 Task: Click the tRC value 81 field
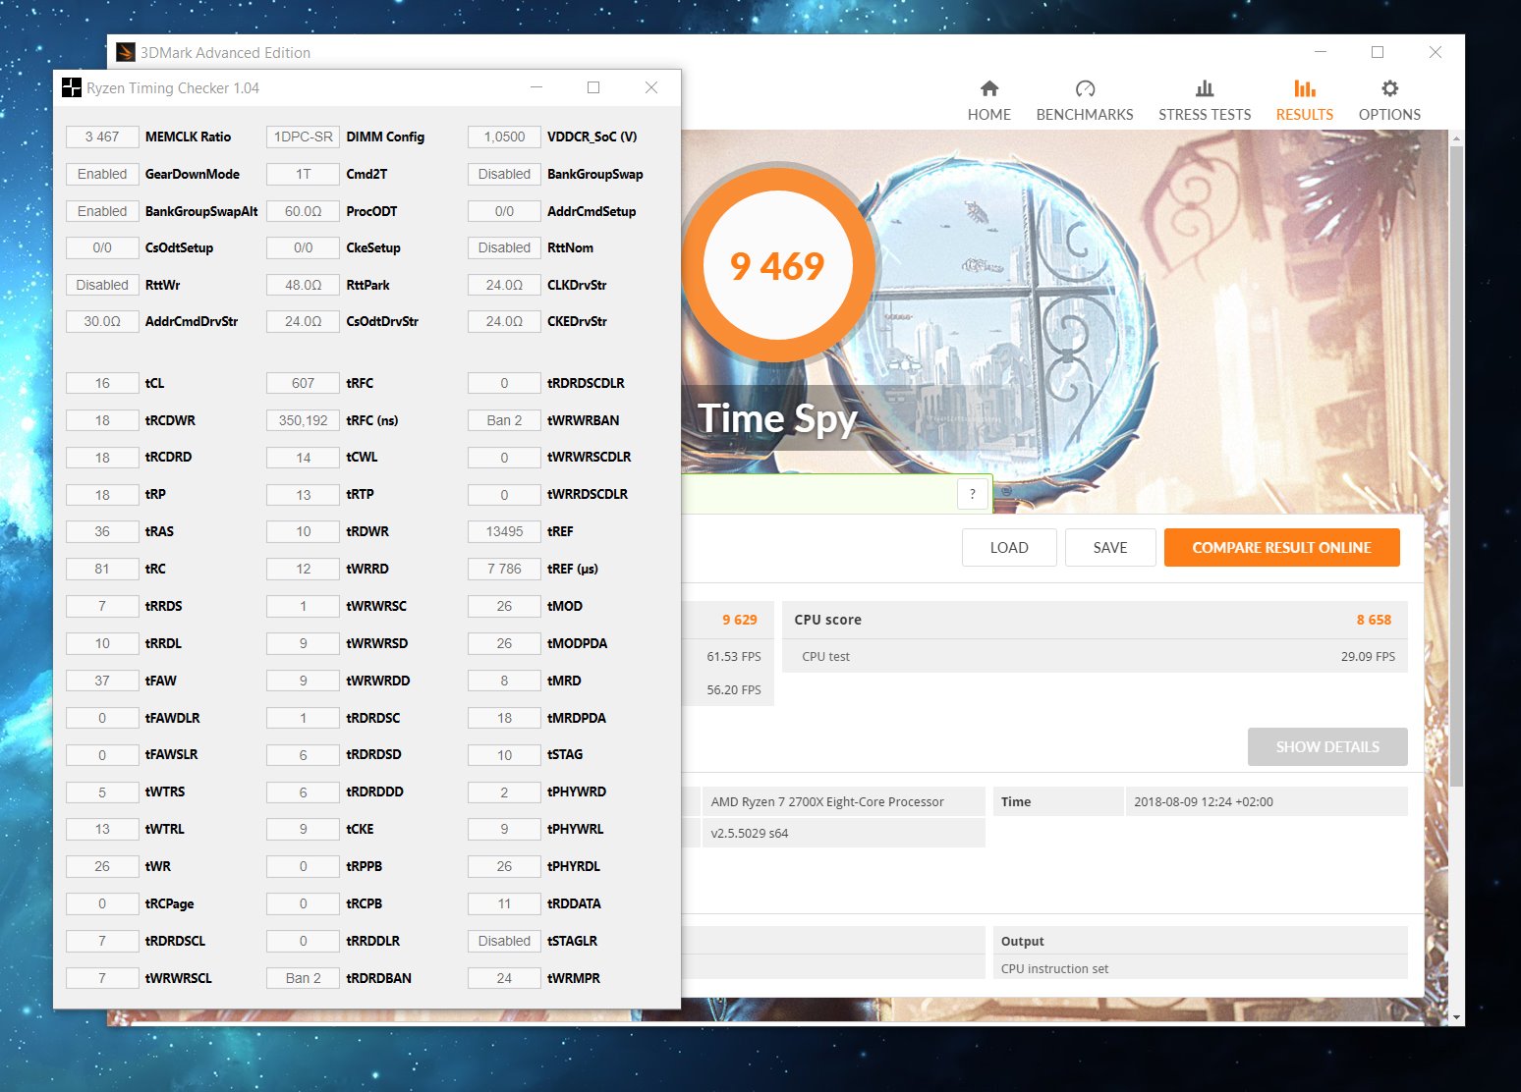pos(102,569)
